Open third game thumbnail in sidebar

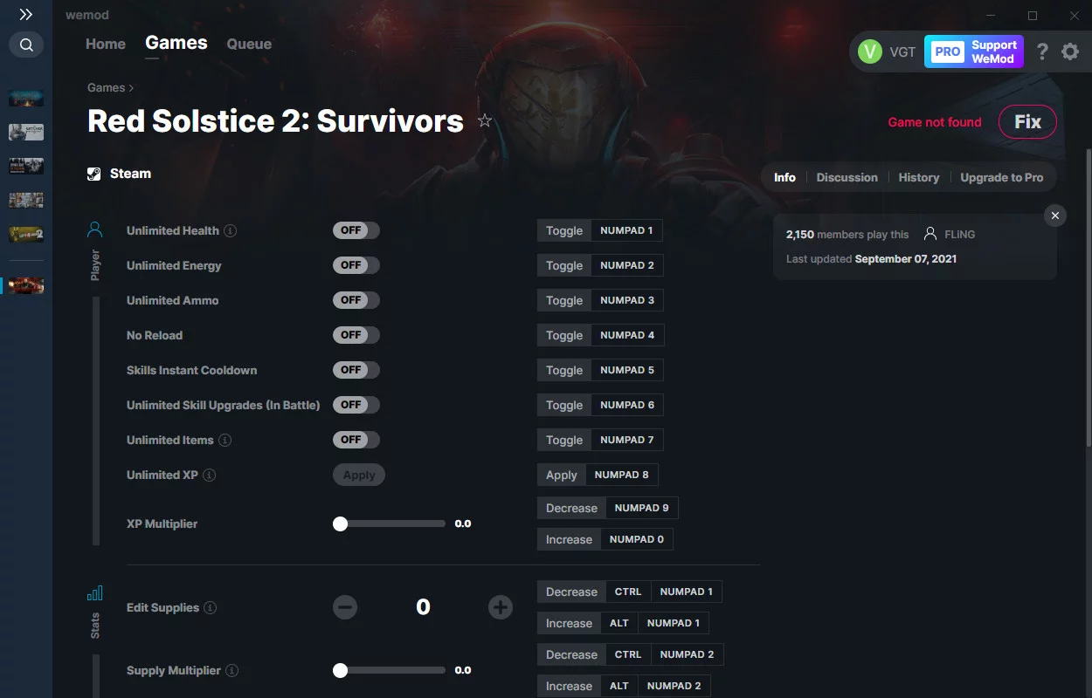(x=26, y=166)
